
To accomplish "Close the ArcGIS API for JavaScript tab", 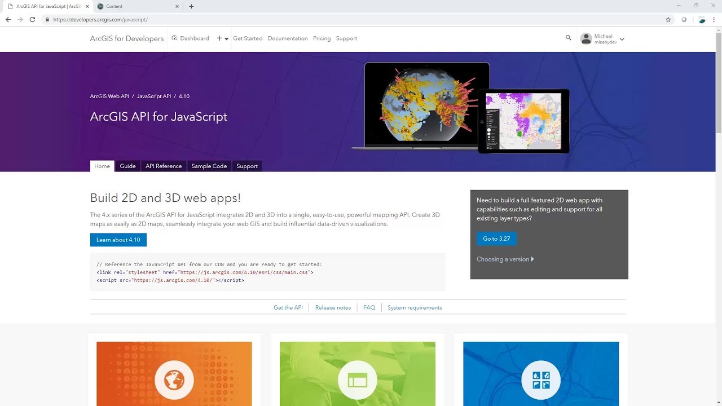I will 87,6.
